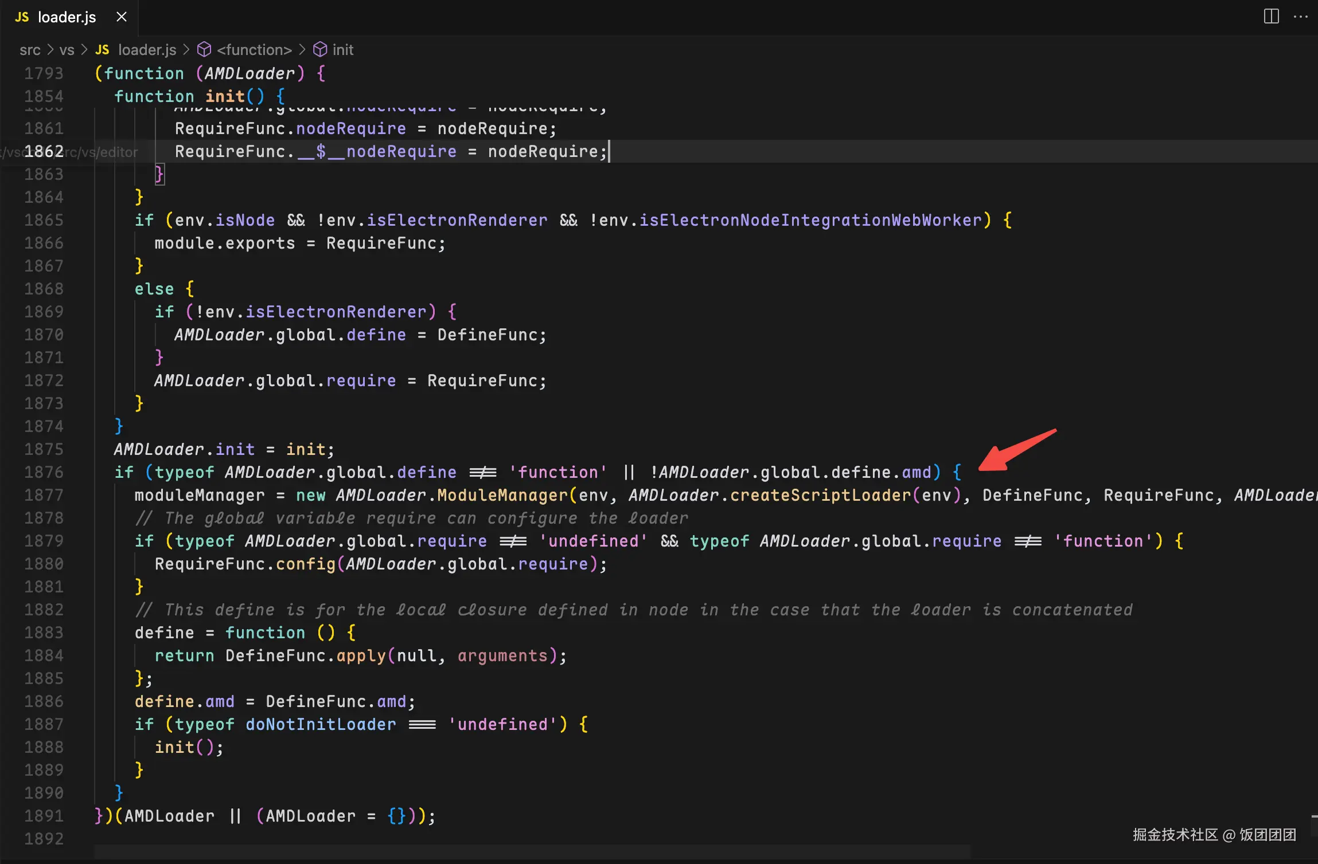Open the More Actions ellipsis menu
The image size is (1318, 864).
pos(1301,16)
